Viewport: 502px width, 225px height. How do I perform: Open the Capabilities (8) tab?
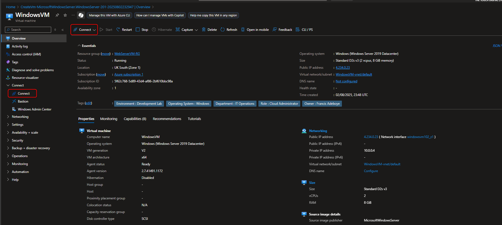click(x=135, y=119)
